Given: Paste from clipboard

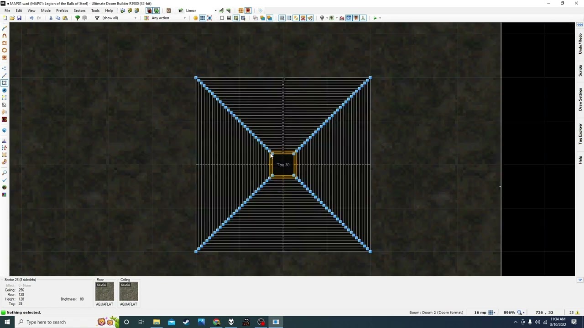Looking at the screenshot, I should [65, 18].
